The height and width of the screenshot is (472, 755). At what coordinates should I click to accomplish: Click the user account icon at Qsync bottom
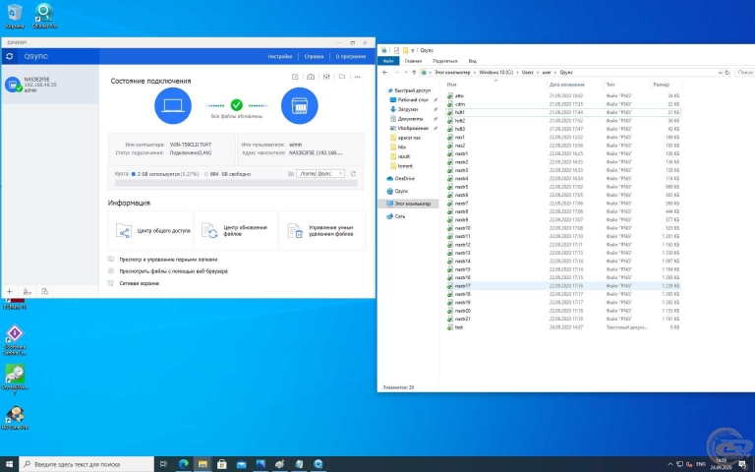(x=27, y=291)
